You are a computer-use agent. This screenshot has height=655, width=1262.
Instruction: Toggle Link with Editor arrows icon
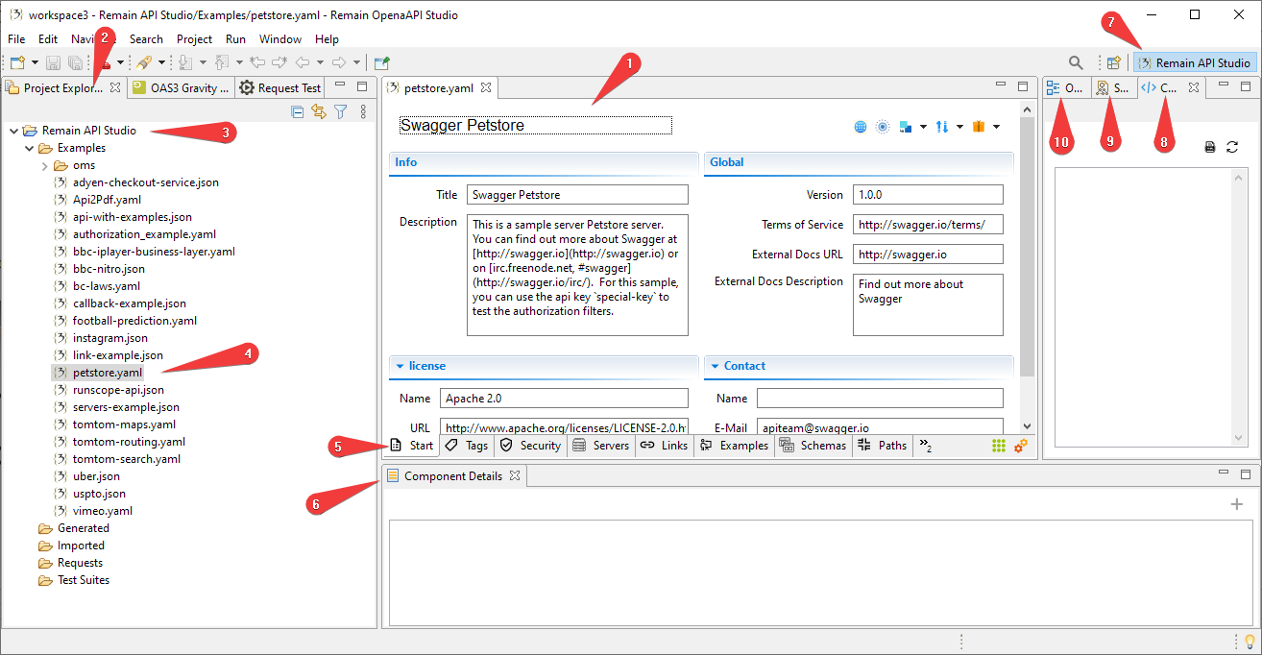(x=319, y=112)
